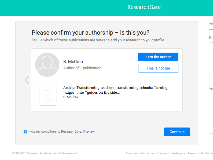
Task: Open News footer link
Action: coord(192,153)
